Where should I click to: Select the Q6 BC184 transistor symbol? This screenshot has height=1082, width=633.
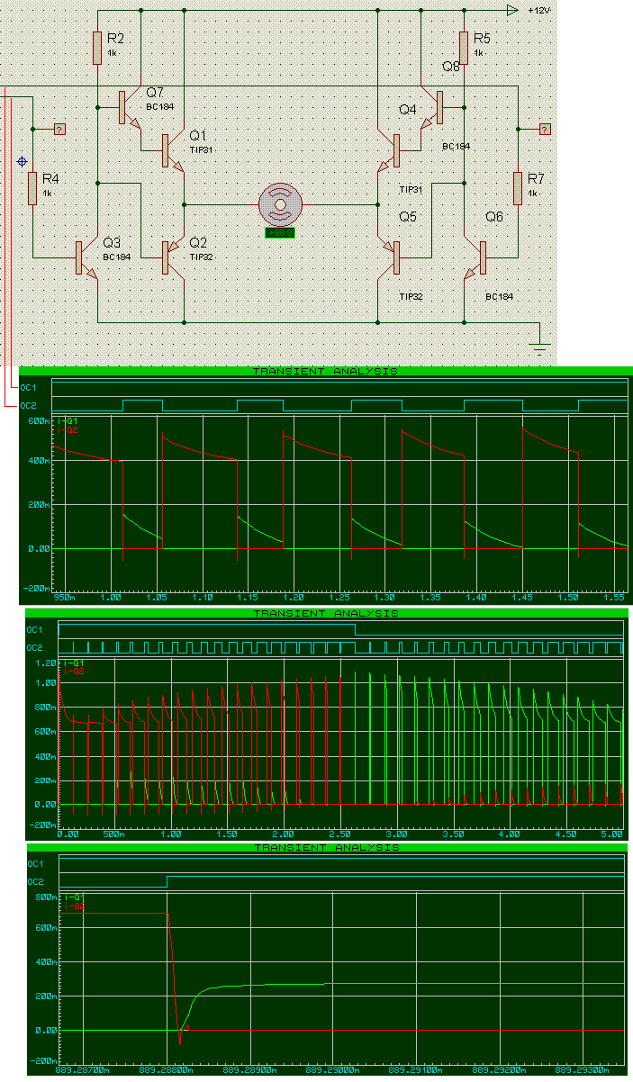475,259
